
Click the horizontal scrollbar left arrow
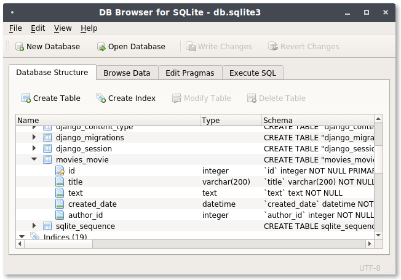point(20,244)
